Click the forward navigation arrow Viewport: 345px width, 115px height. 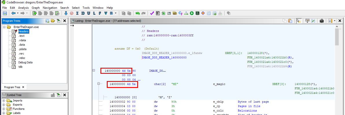(x=22, y=13)
